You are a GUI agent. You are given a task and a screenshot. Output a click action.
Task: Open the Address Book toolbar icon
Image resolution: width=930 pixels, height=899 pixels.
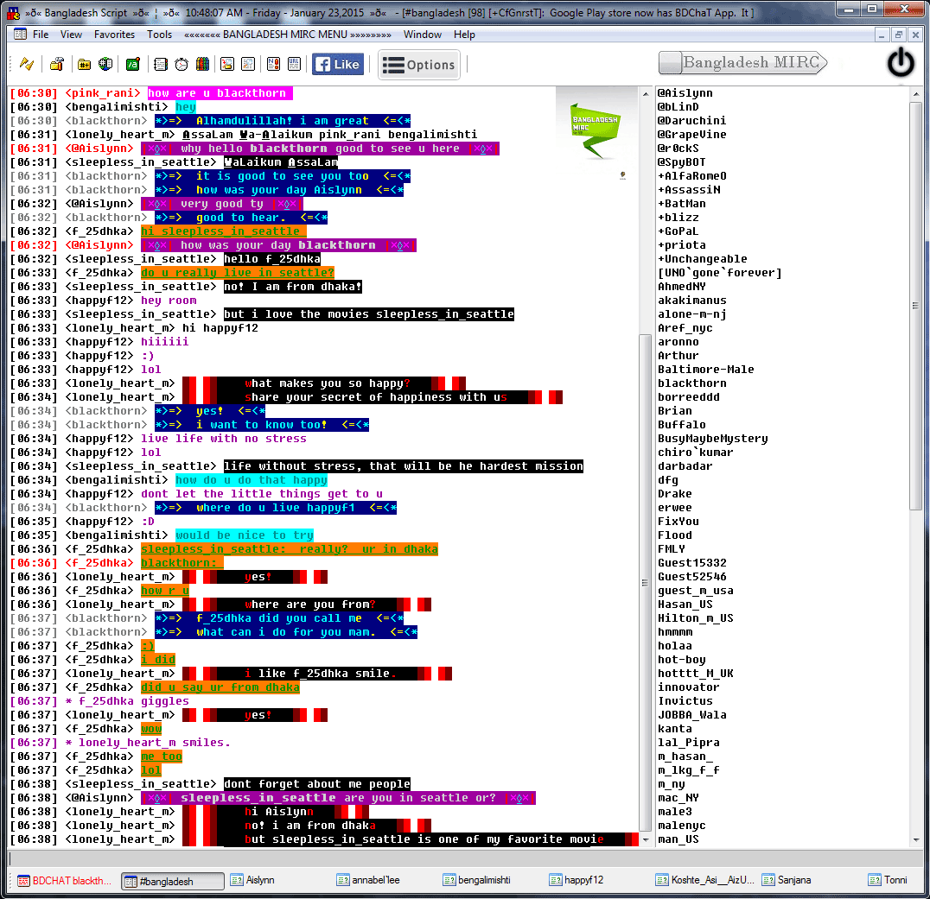tap(160, 64)
